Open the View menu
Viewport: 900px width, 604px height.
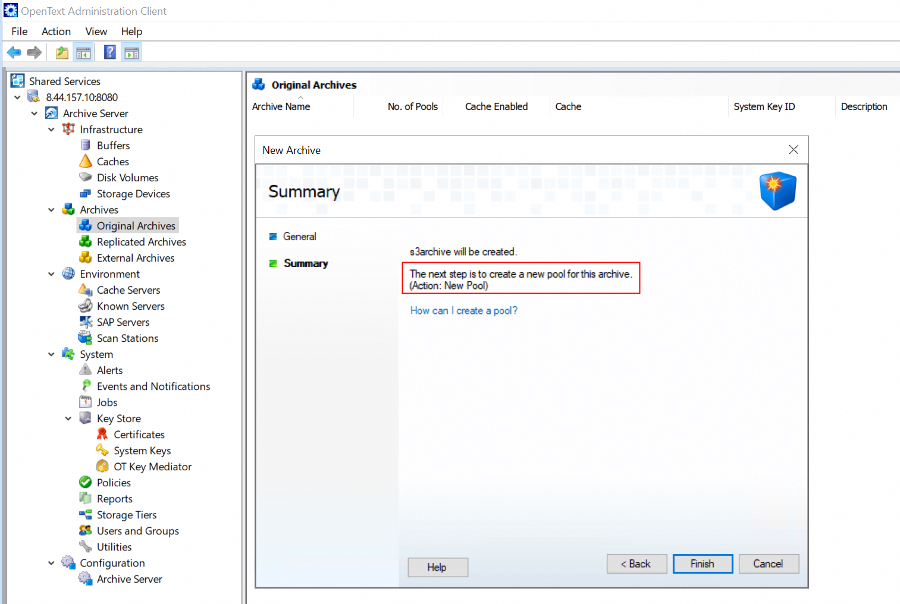pyautogui.click(x=96, y=32)
